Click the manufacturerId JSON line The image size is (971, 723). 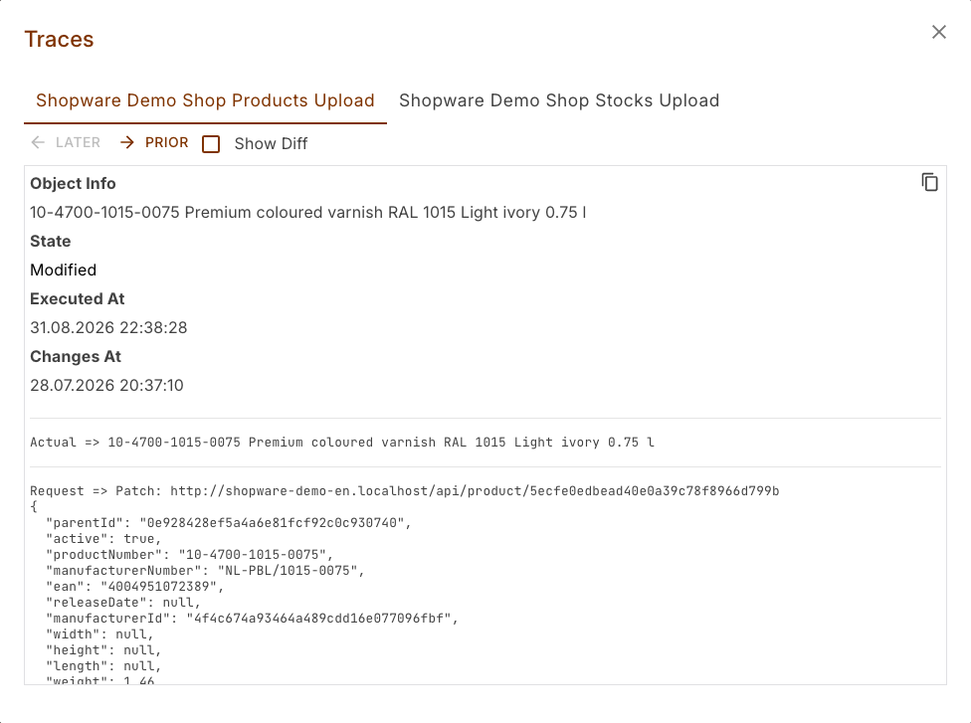(x=252, y=619)
